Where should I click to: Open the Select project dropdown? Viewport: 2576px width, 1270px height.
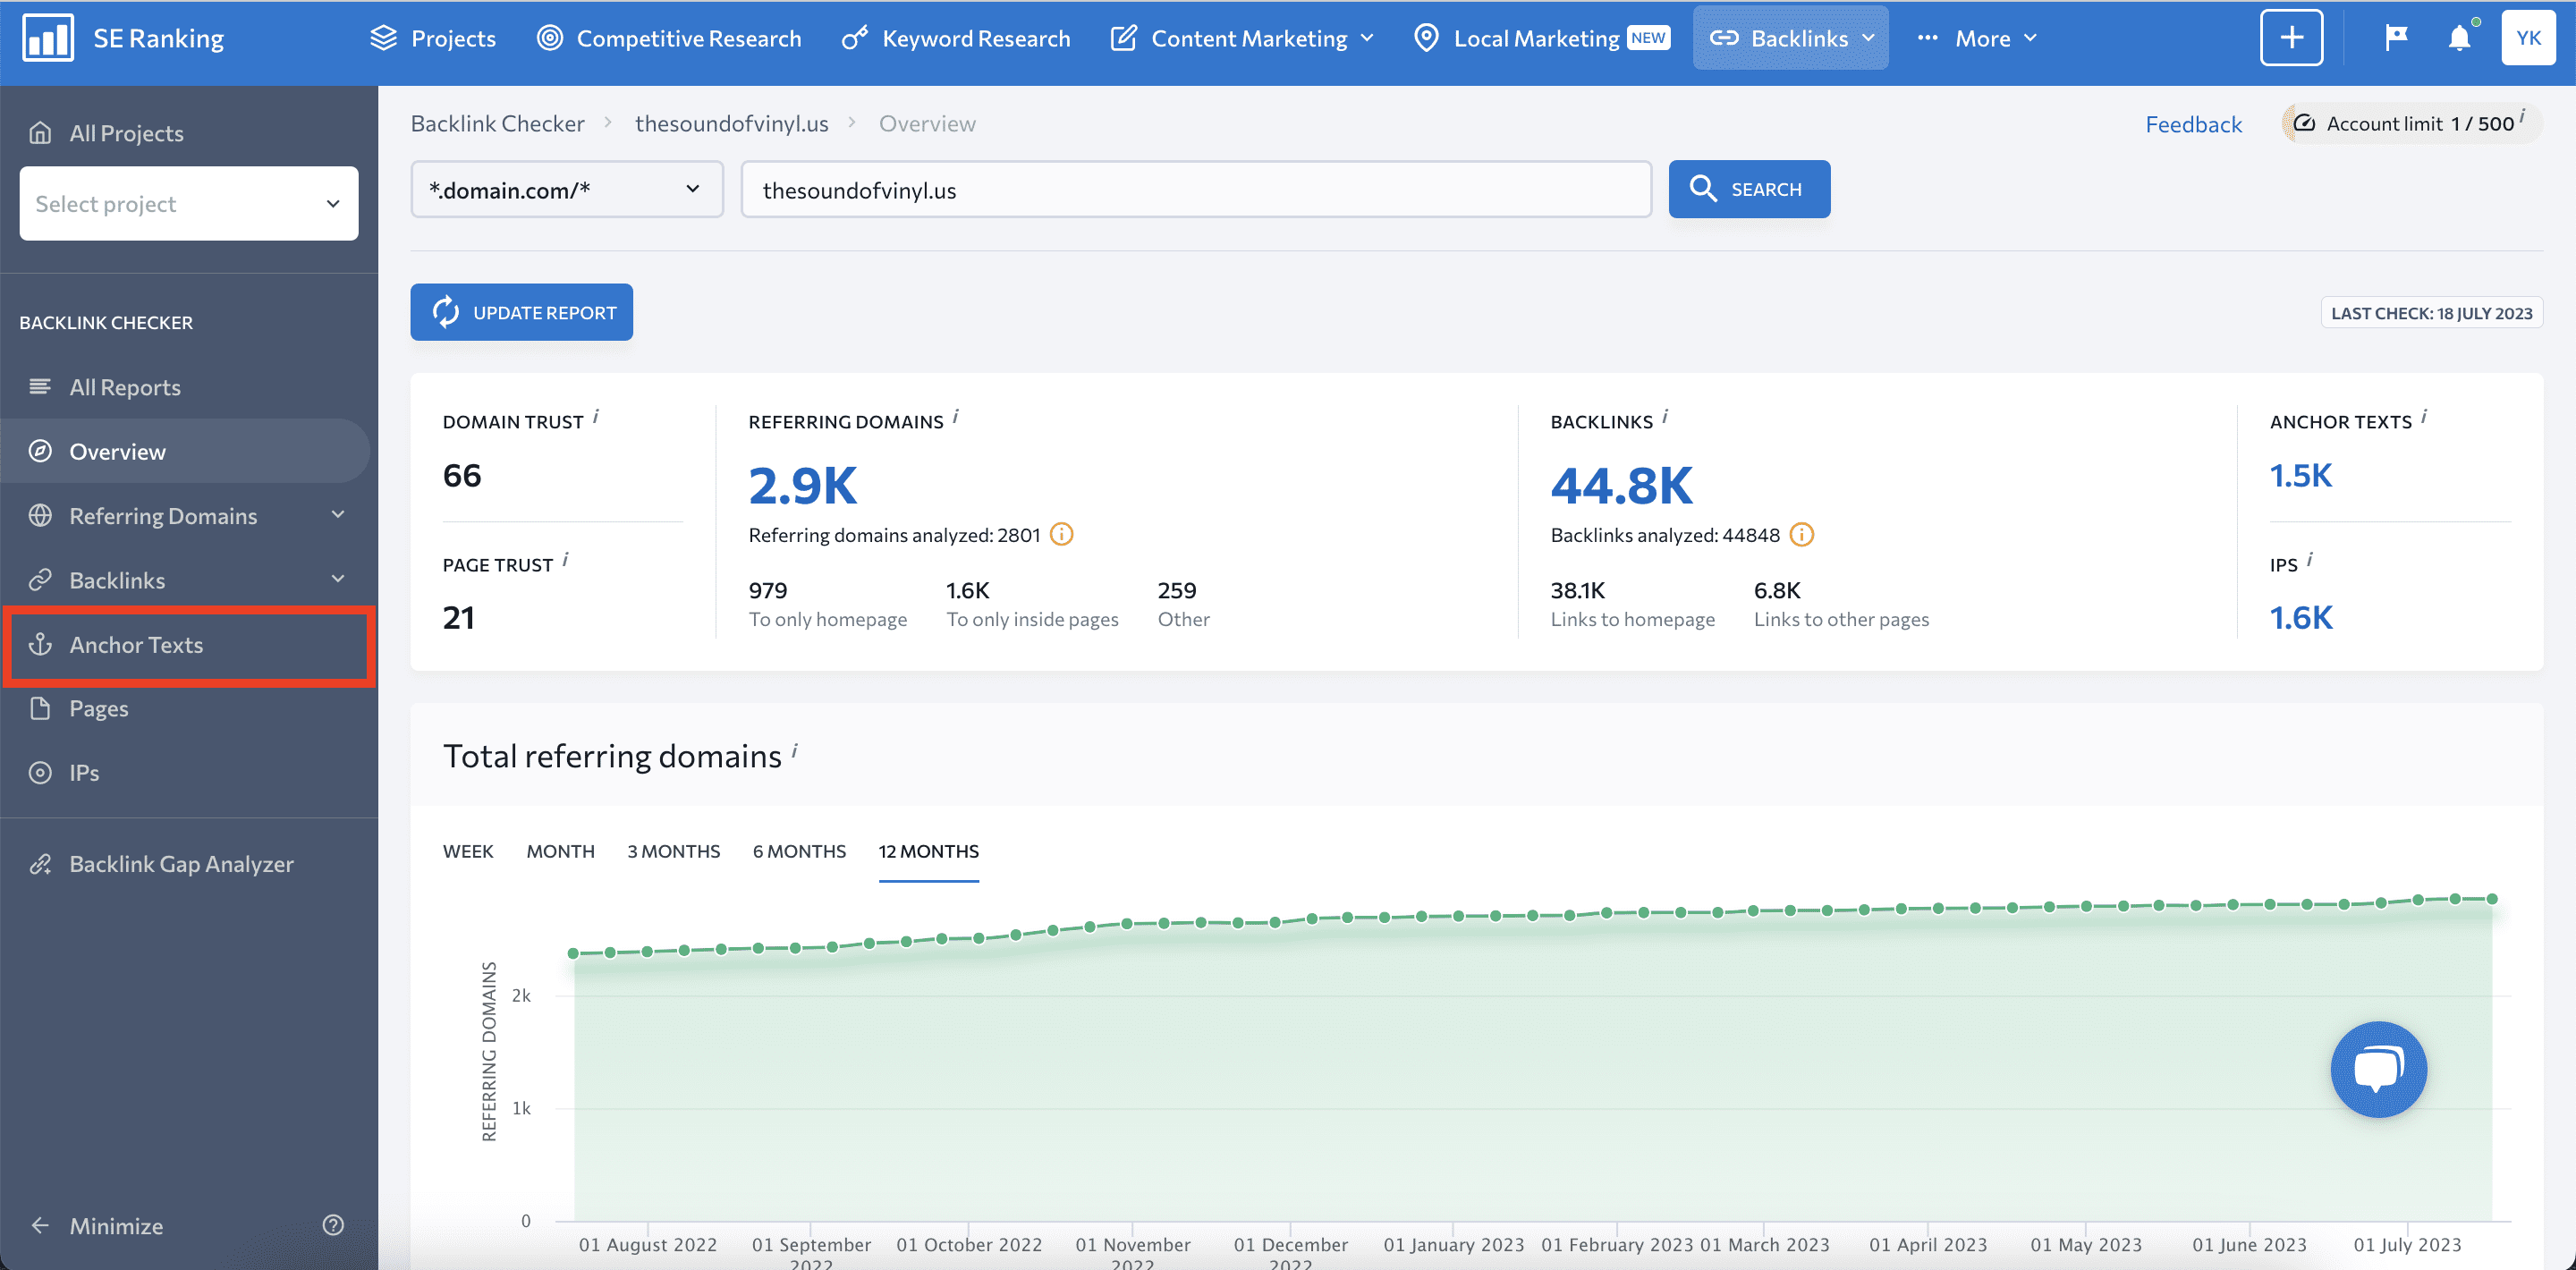[x=189, y=204]
